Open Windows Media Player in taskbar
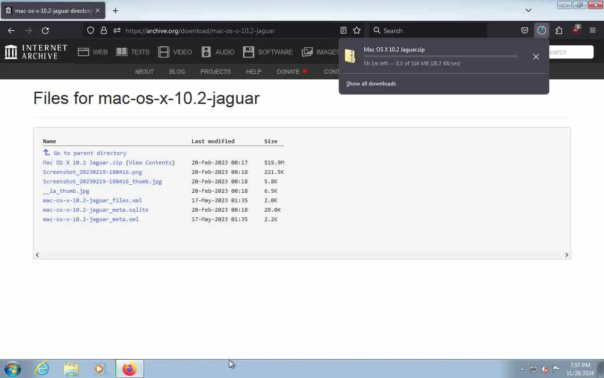 100,369
